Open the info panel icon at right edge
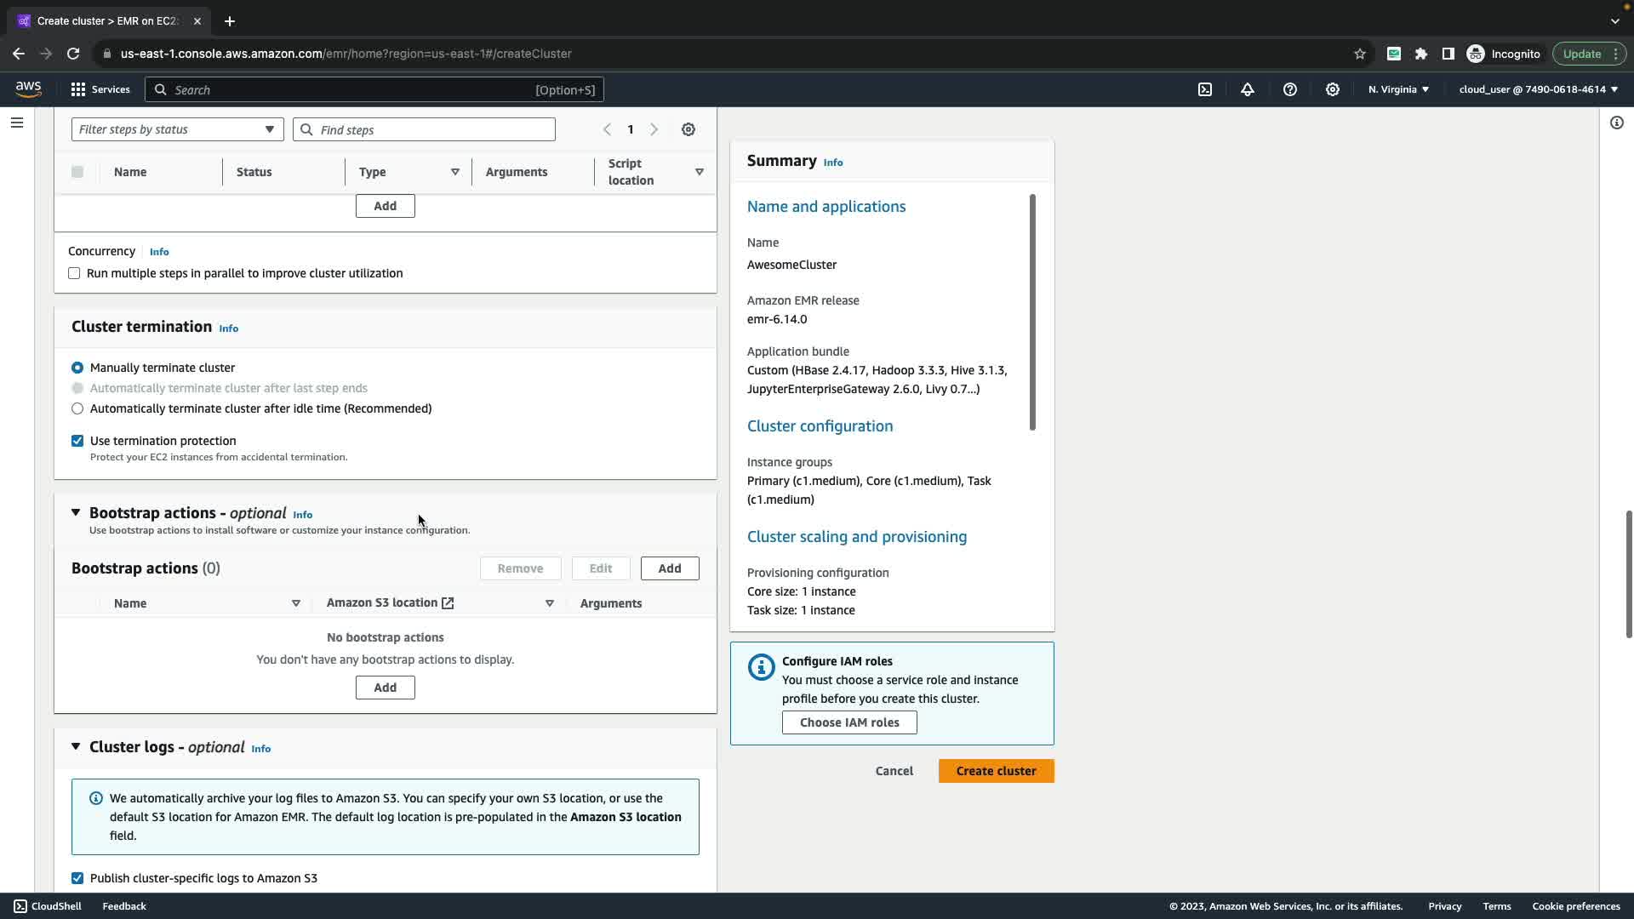Viewport: 1634px width, 919px height. (x=1616, y=123)
